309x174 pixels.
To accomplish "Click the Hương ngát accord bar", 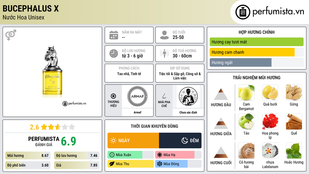I will (x=256, y=63).
